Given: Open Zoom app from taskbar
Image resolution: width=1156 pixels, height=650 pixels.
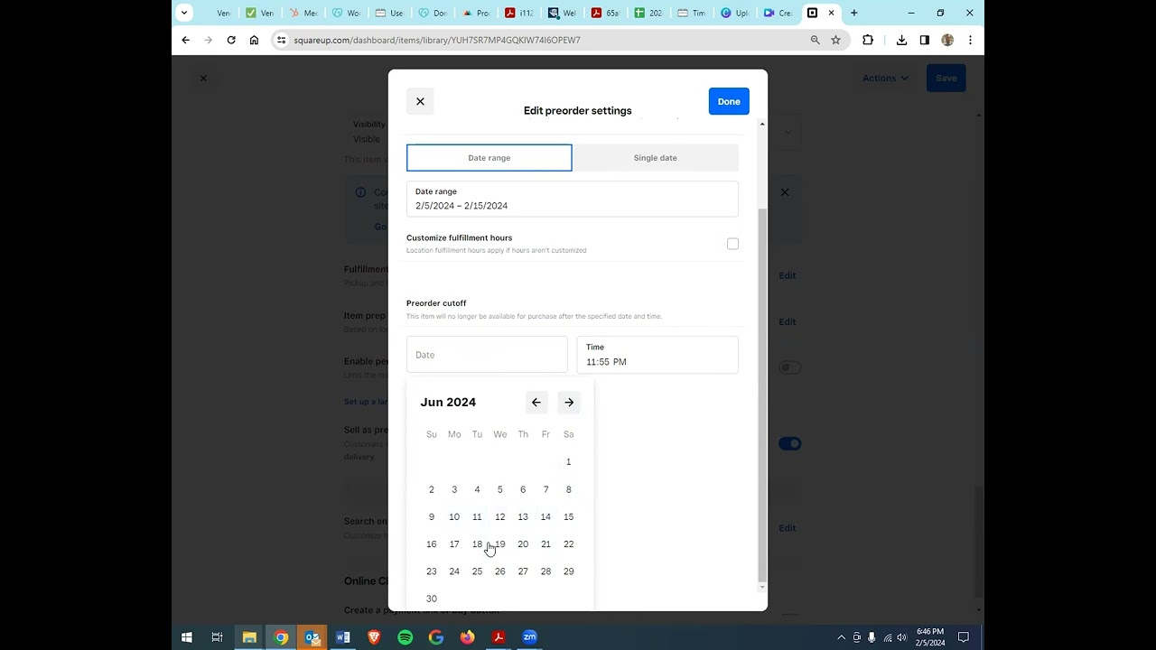Looking at the screenshot, I should coord(529,637).
